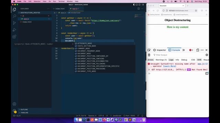
Task: Toggle split console sidebar icon
Action: (207, 73)
